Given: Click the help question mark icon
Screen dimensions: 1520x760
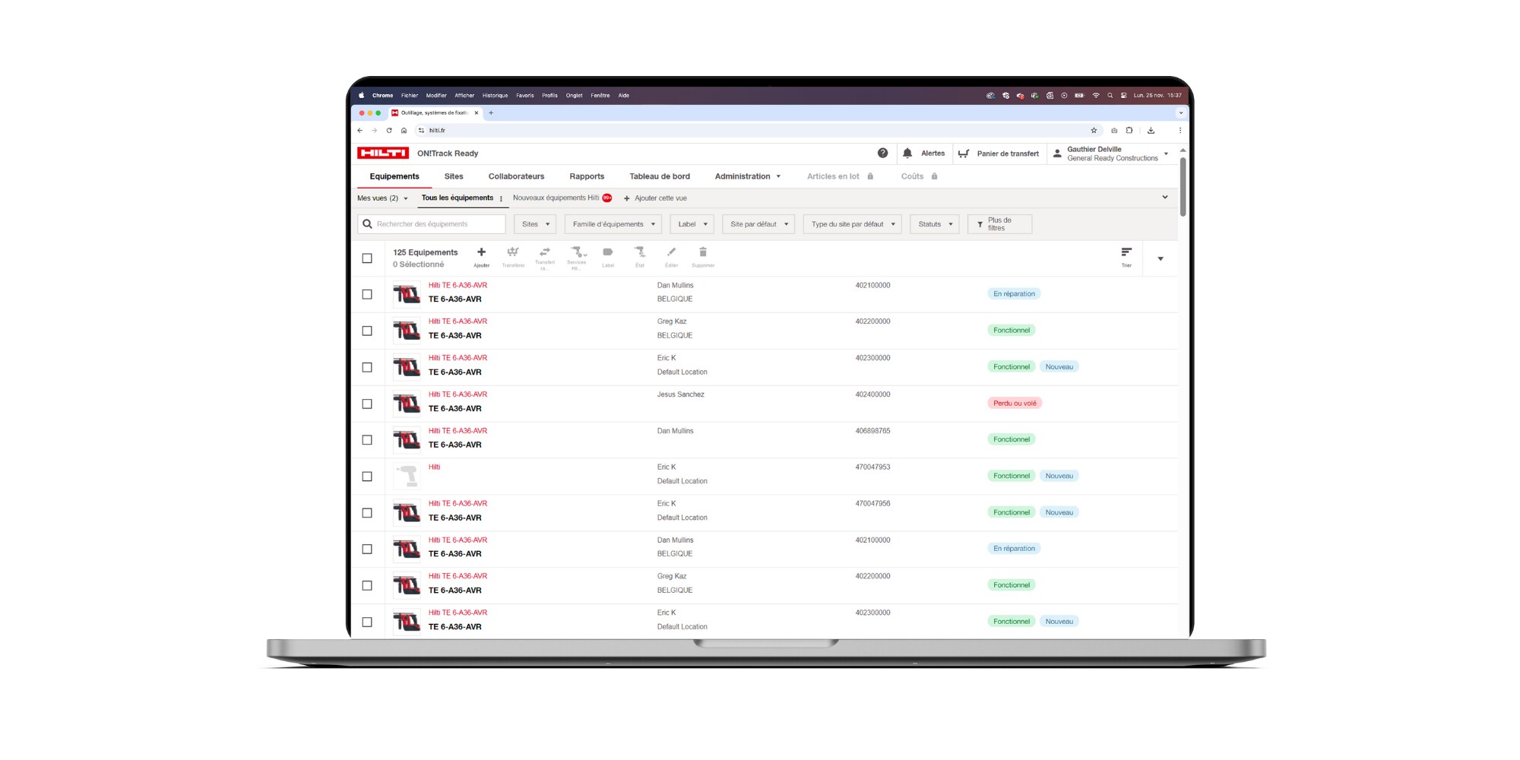Looking at the screenshot, I should click(x=882, y=154).
